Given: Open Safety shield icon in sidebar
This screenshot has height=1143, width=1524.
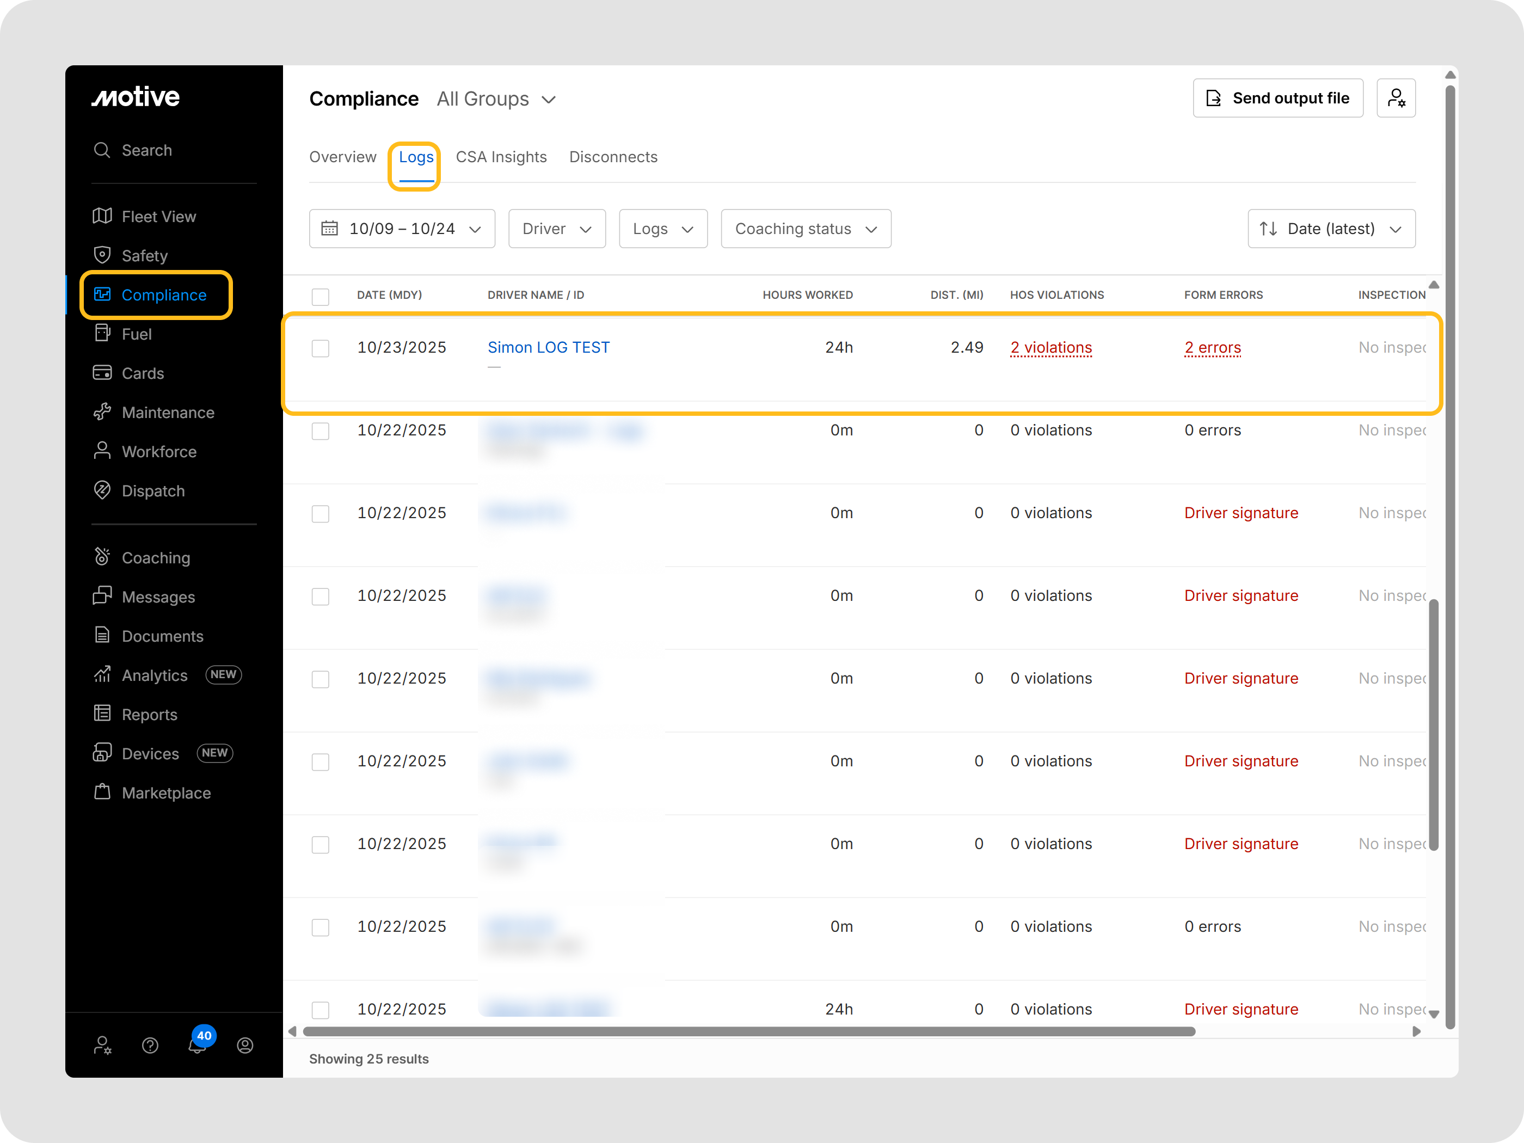Looking at the screenshot, I should pyautogui.click(x=102, y=255).
